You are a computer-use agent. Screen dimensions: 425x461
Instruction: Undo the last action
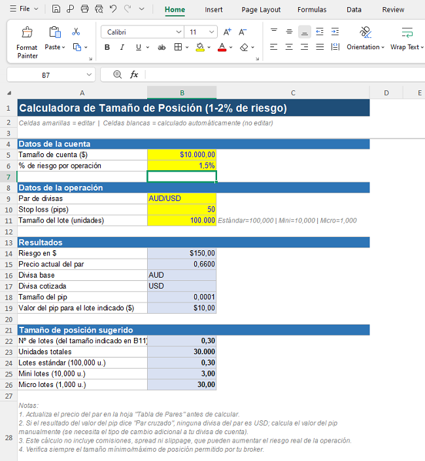click(x=113, y=9)
